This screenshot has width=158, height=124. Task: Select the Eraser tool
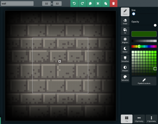[x=125, y=21]
